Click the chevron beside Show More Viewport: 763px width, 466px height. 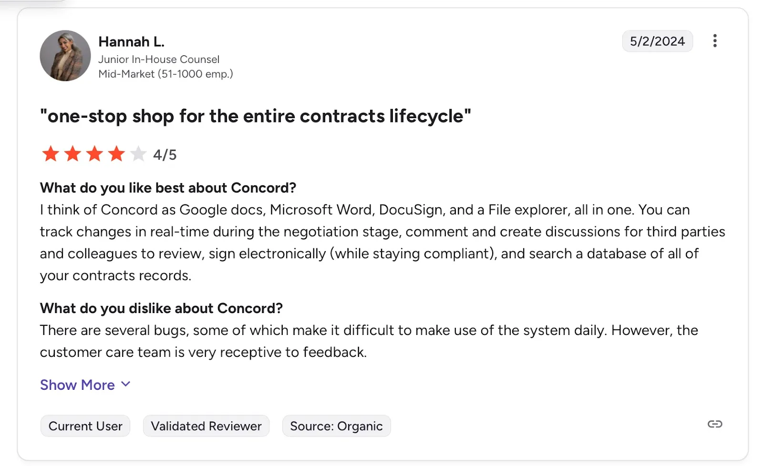125,384
